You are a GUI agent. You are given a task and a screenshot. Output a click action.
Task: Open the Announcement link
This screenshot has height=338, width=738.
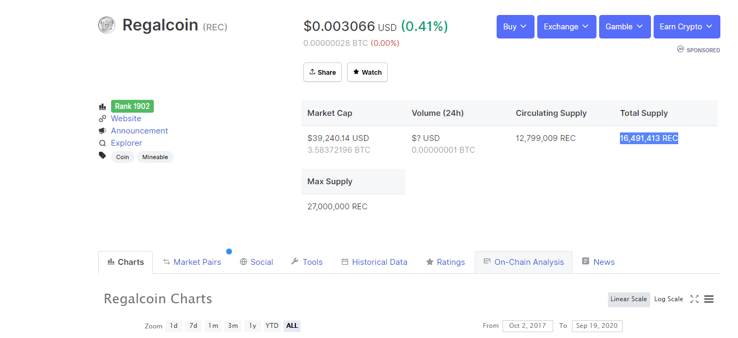(139, 131)
